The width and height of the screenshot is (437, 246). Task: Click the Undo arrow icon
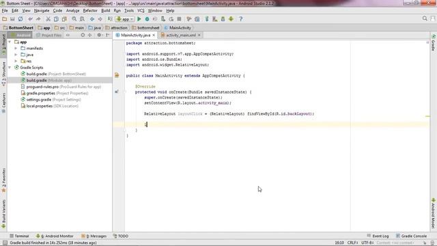click(30, 19)
